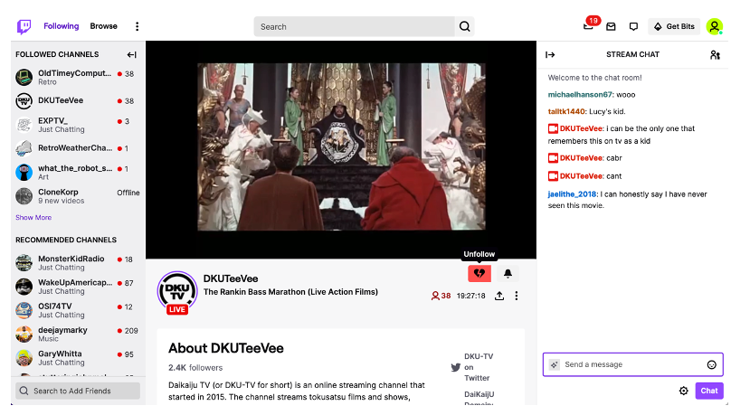Click the About DKUTeeVee heading
731x415 pixels.
point(225,348)
